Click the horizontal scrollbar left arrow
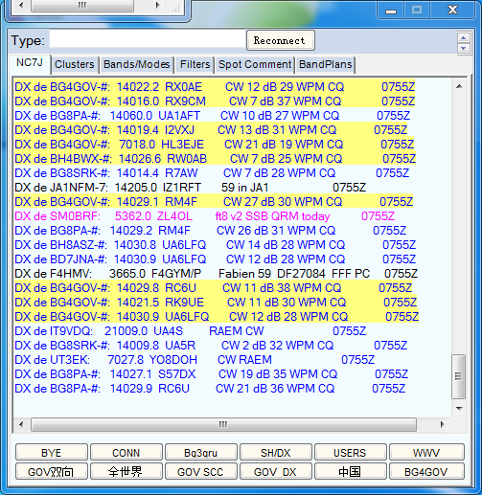This screenshot has height=495, width=482. tap(21, 424)
